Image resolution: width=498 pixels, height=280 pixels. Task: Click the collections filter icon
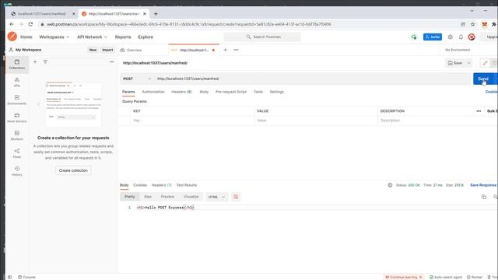click(45, 62)
